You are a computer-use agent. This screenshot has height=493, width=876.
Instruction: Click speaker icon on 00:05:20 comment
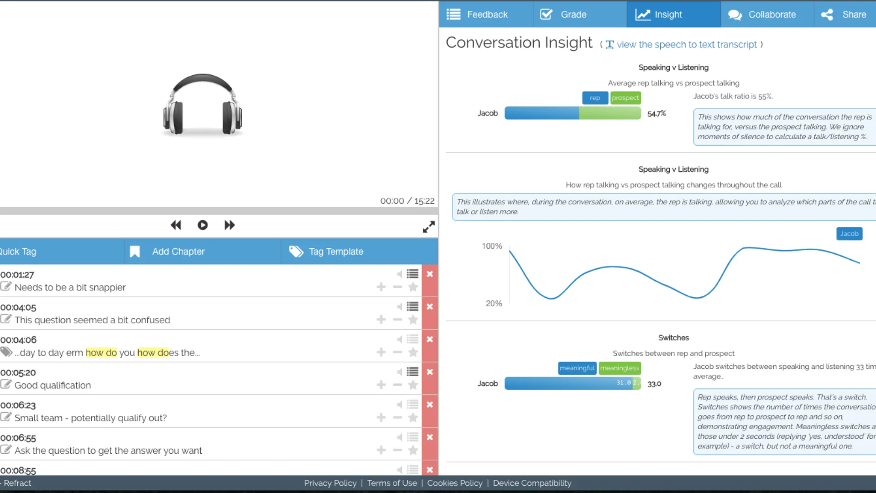[x=400, y=372]
